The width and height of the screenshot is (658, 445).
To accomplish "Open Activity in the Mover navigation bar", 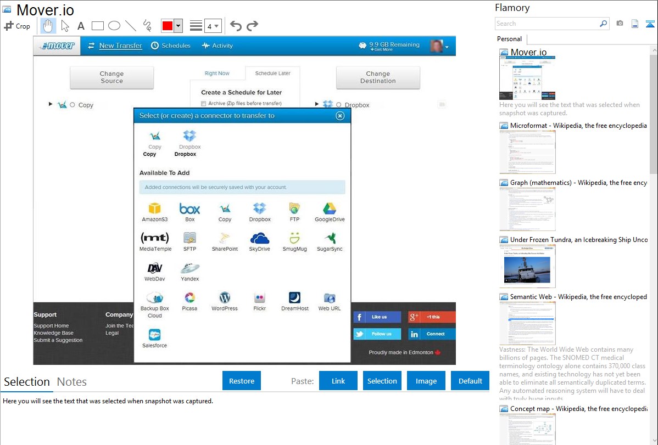I will pos(218,46).
